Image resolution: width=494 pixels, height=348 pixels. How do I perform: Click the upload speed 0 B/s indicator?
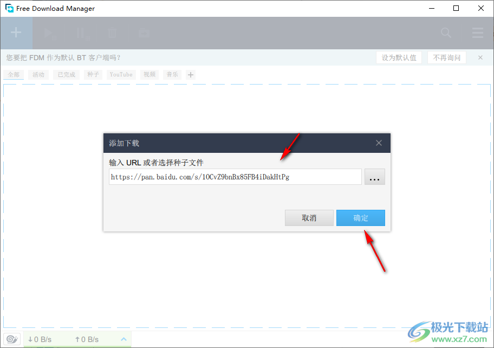(87, 339)
